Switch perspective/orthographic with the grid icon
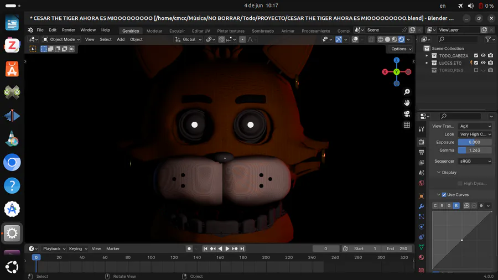 pyautogui.click(x=407, y=125)
